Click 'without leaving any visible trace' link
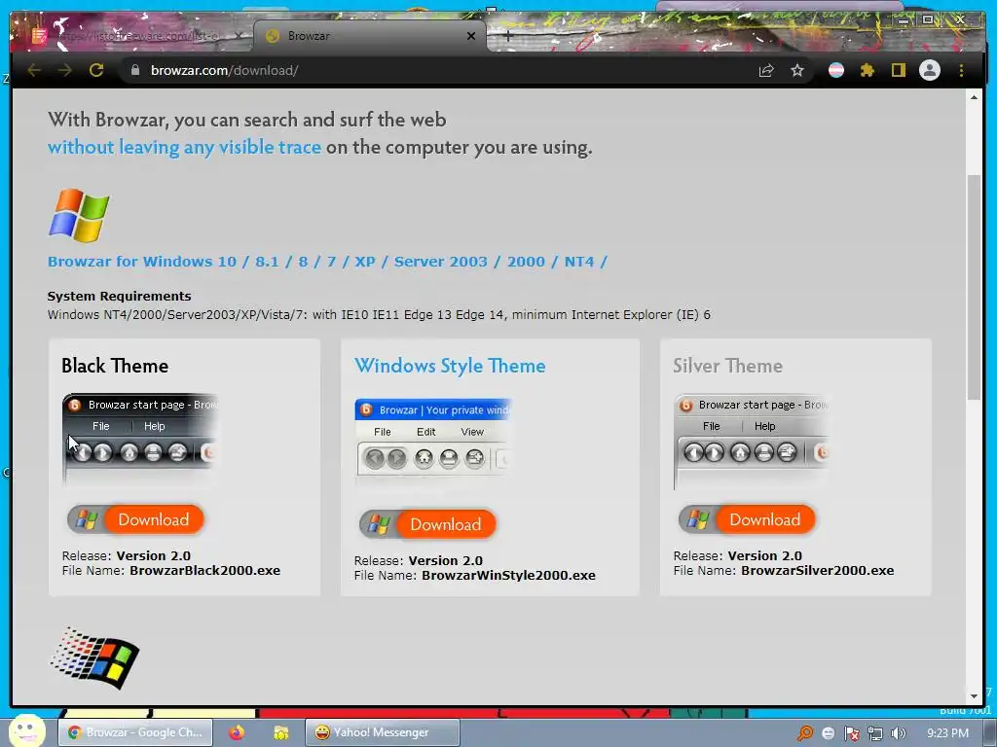 pyautogui.click(x=184, y=148)
